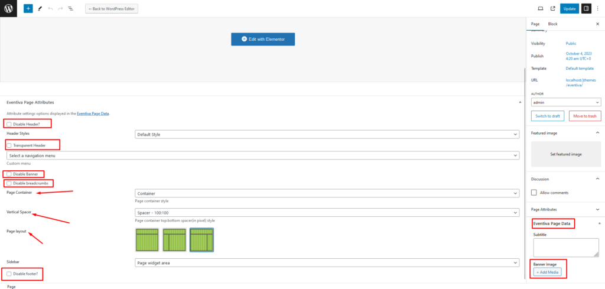Open the Header Styles dropdown
The width and height of the screenshot is (605, 289).
[327, 134]
